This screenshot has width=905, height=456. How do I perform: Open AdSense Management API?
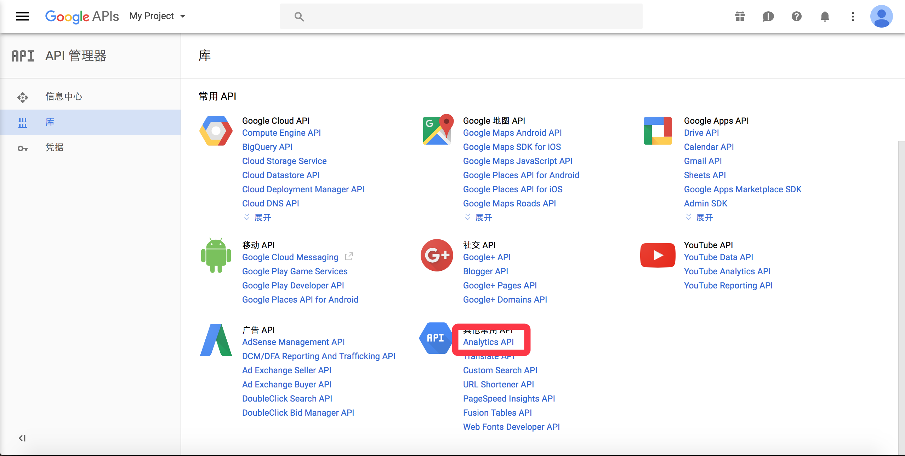click(294, 342)
